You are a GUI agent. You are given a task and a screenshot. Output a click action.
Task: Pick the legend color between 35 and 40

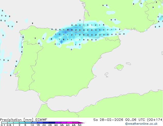click(64, 123)
